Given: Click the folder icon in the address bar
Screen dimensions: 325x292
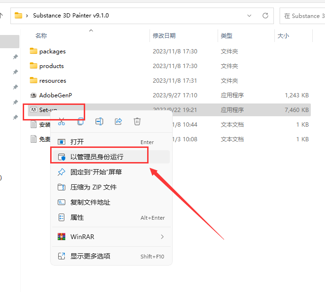Looking at the screenshot, I should (x=18, y=15).
